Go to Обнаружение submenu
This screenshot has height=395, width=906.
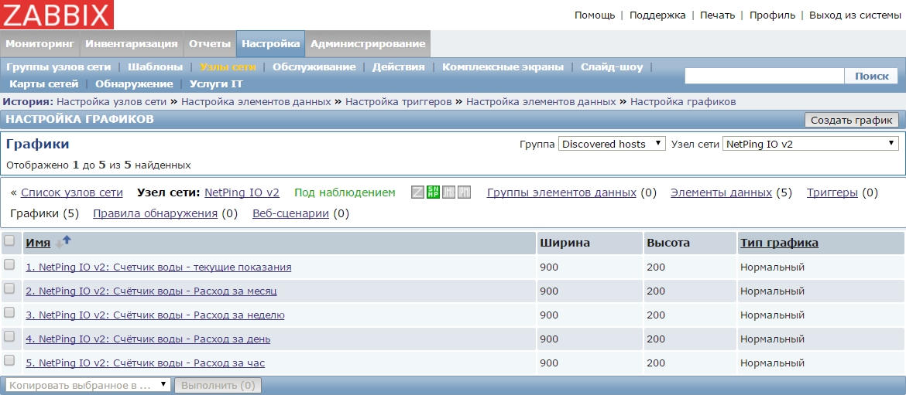coord(134,84)
